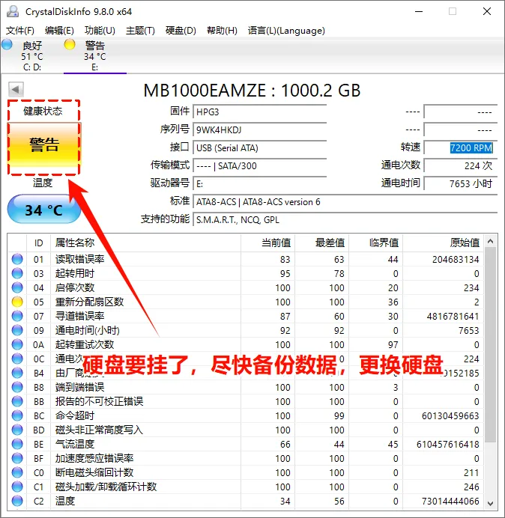Select the 警告 34 °C E: disk tab

click(x=95, y=55)
